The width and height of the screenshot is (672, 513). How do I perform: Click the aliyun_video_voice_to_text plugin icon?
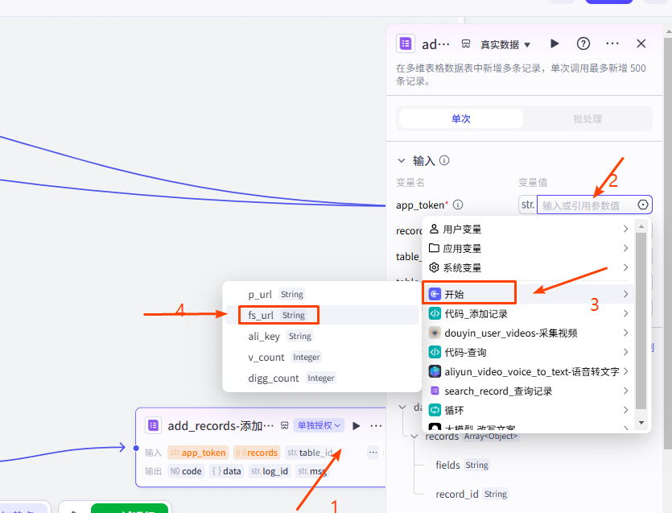tap(435, 371)
